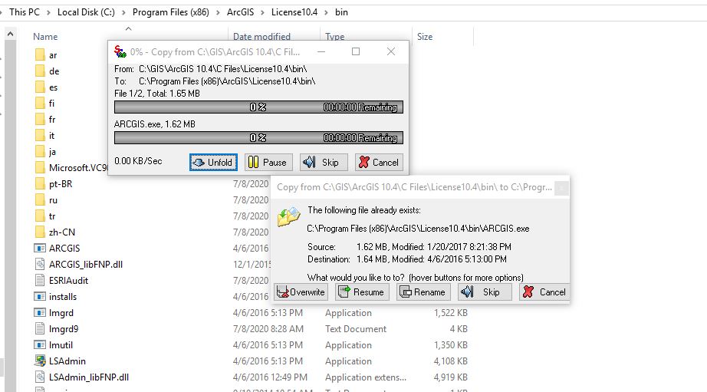Select the zh-CN folder icon
The height and width of the screenshot is (392, 707).
point(40,232)
